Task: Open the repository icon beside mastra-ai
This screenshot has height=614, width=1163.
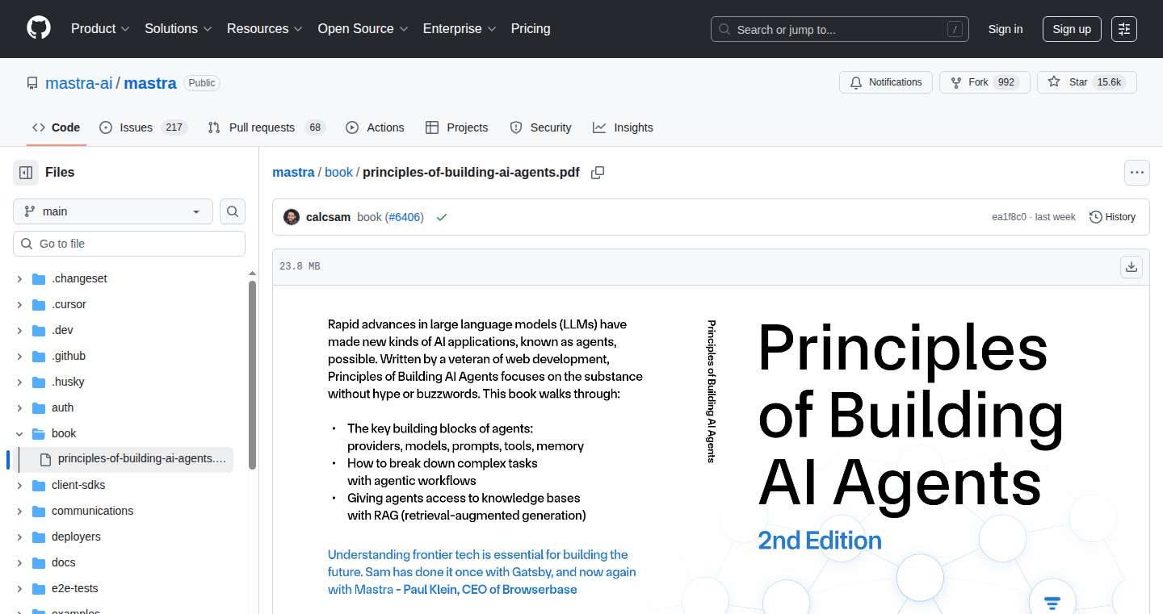Action: (32, 83)
